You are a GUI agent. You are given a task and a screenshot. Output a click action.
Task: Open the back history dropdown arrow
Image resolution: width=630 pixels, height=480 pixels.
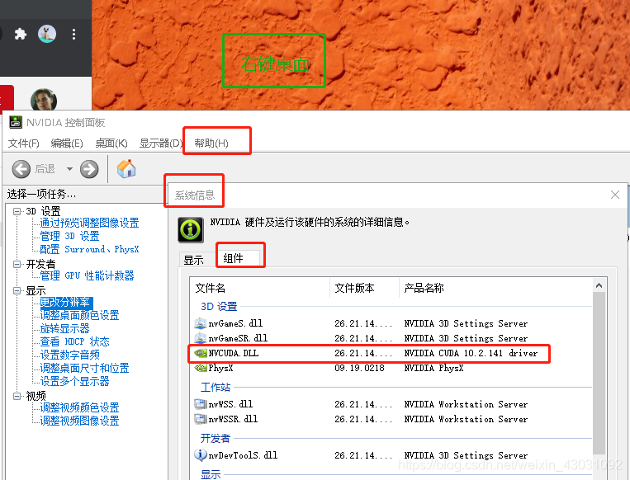(x=69, y=169)
